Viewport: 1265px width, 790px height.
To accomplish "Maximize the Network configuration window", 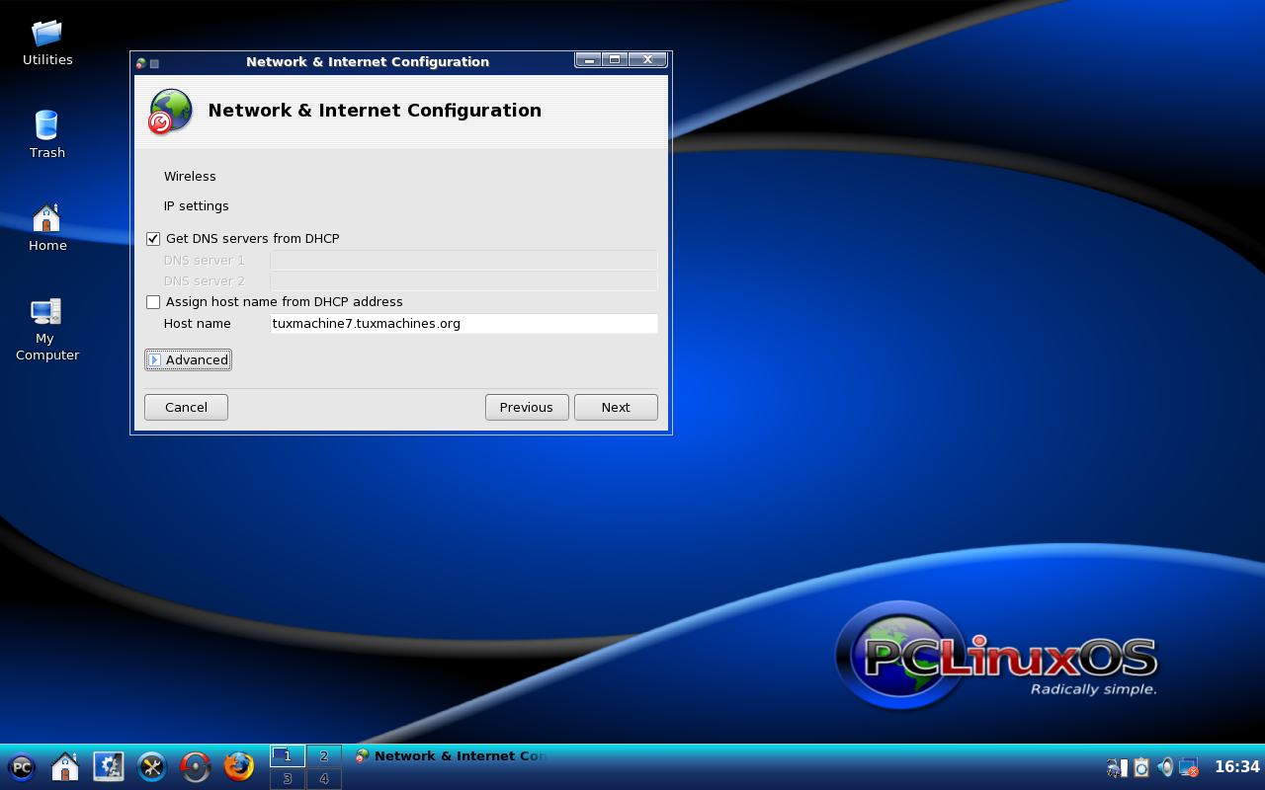I will click(615, 60).
